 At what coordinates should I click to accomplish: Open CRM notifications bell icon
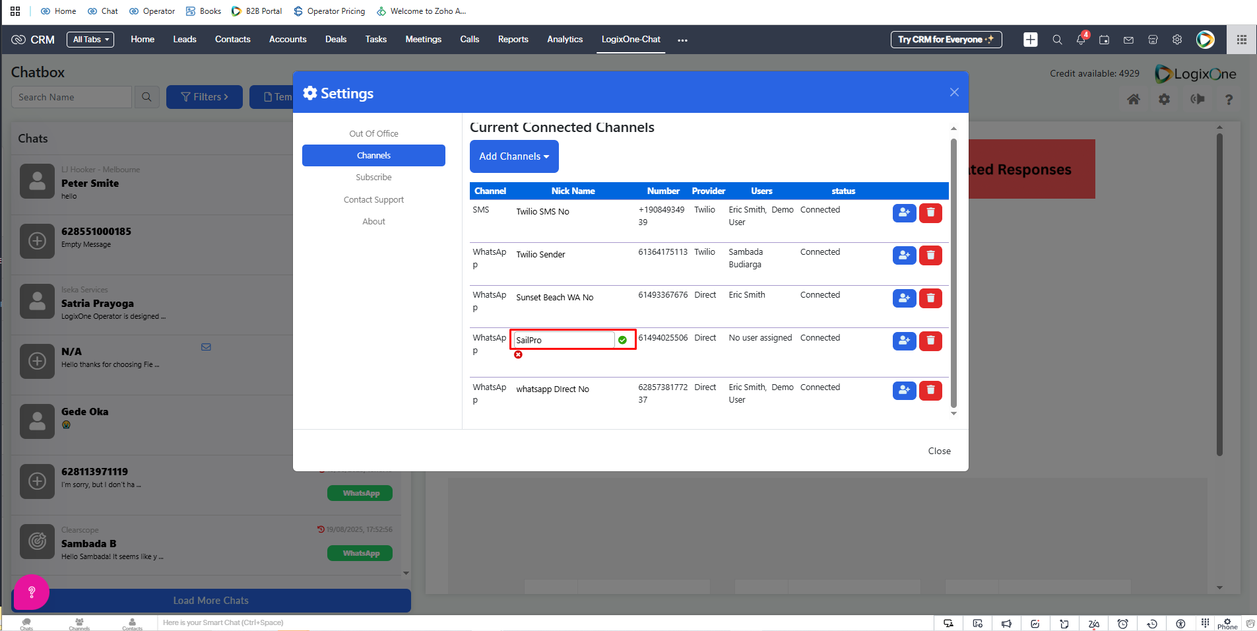(1081, 40)
